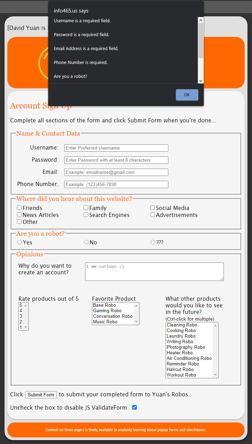
Task: Select rating 1 in the list
Action: (21, 327)
